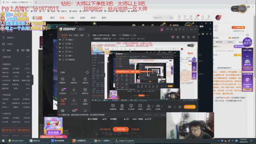
Task: Collapse the 工具箱 toolbox section
Action: [87, 72]
